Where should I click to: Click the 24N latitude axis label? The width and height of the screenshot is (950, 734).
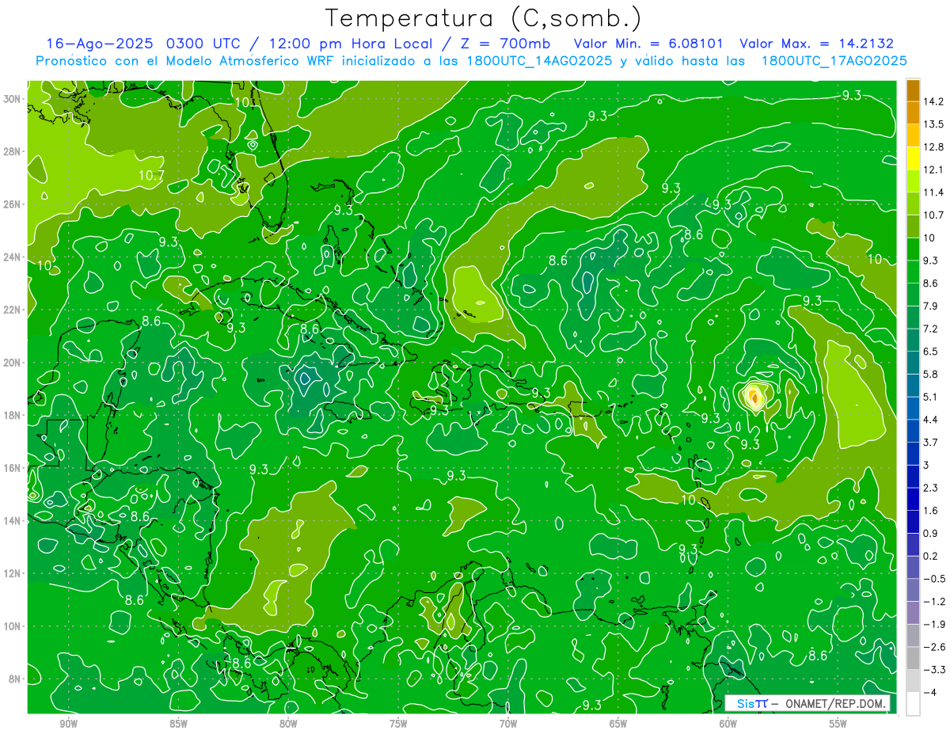[x=13, y=257]
